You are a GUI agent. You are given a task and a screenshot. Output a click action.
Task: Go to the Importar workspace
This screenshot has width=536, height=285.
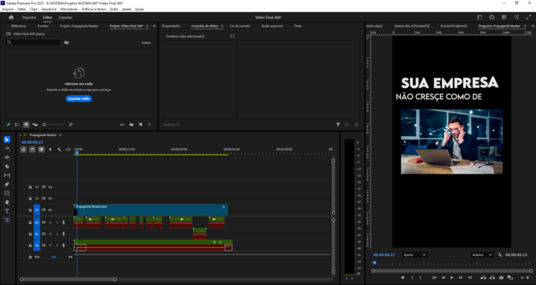(x=29, y=17)
